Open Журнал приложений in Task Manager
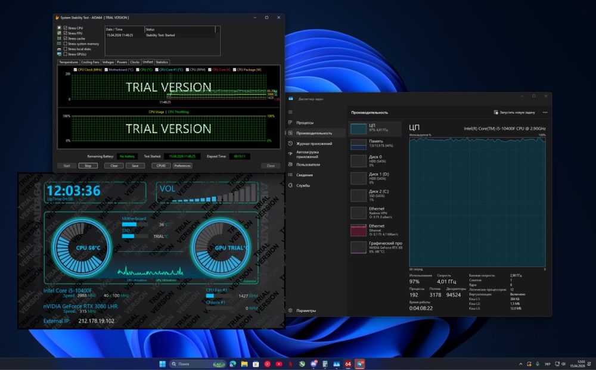Screen dimensions: 596x370 coord(315,144)
